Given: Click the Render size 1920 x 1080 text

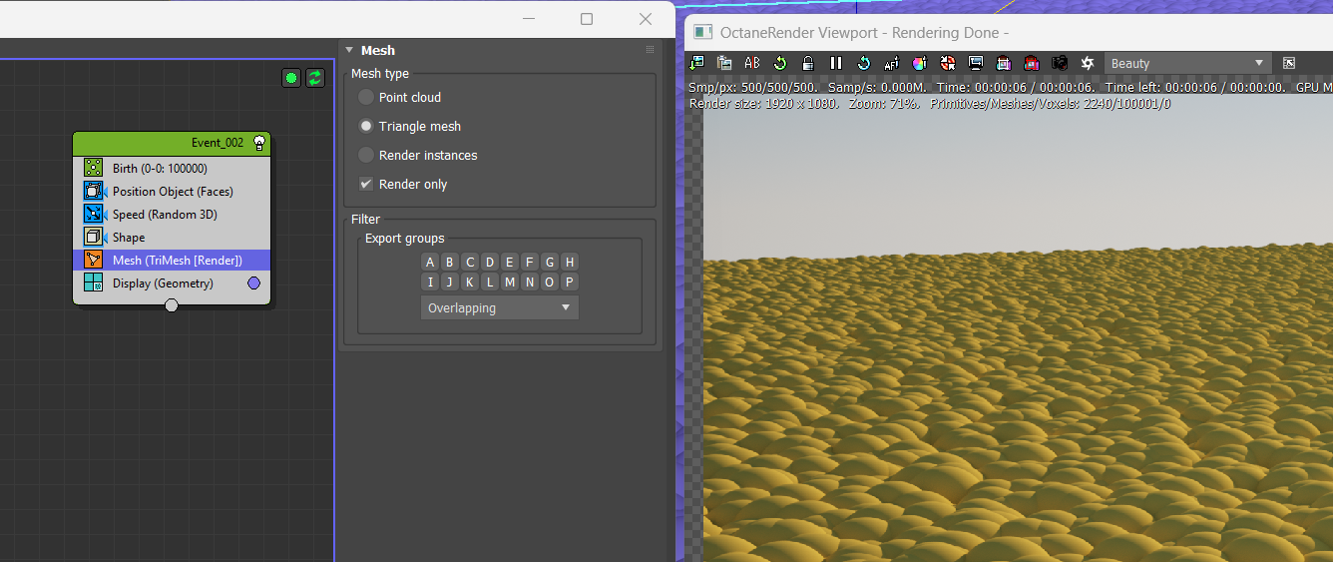Looking at the screenshot, I should coord(763,103).
